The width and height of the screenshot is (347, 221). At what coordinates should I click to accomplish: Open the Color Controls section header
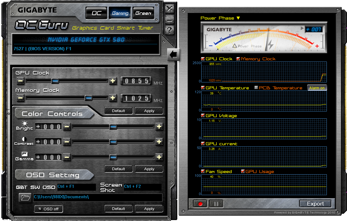(x=54, y=113)
